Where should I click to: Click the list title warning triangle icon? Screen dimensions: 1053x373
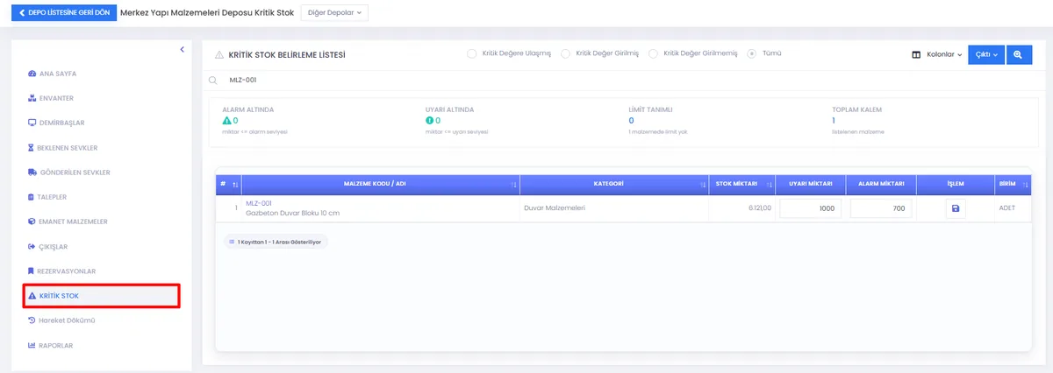tap(219, 54)
